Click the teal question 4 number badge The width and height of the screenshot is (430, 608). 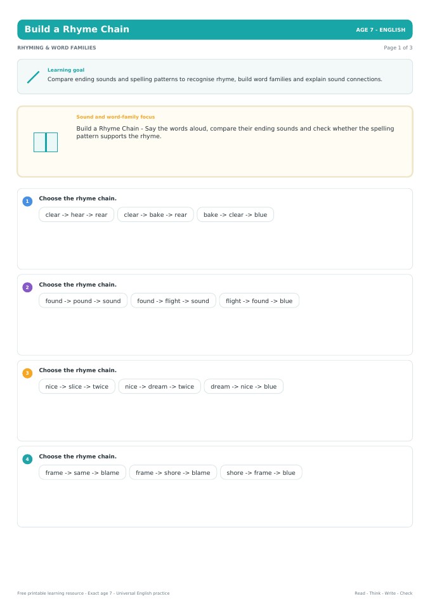[27, 459]
